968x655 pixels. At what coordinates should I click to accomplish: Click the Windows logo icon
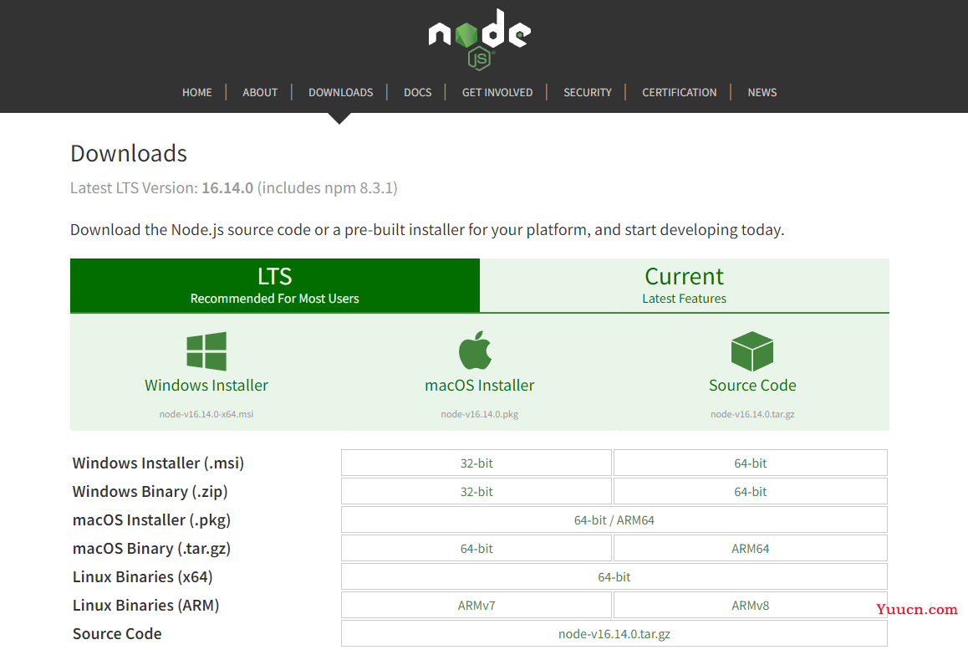pos(206,351)
